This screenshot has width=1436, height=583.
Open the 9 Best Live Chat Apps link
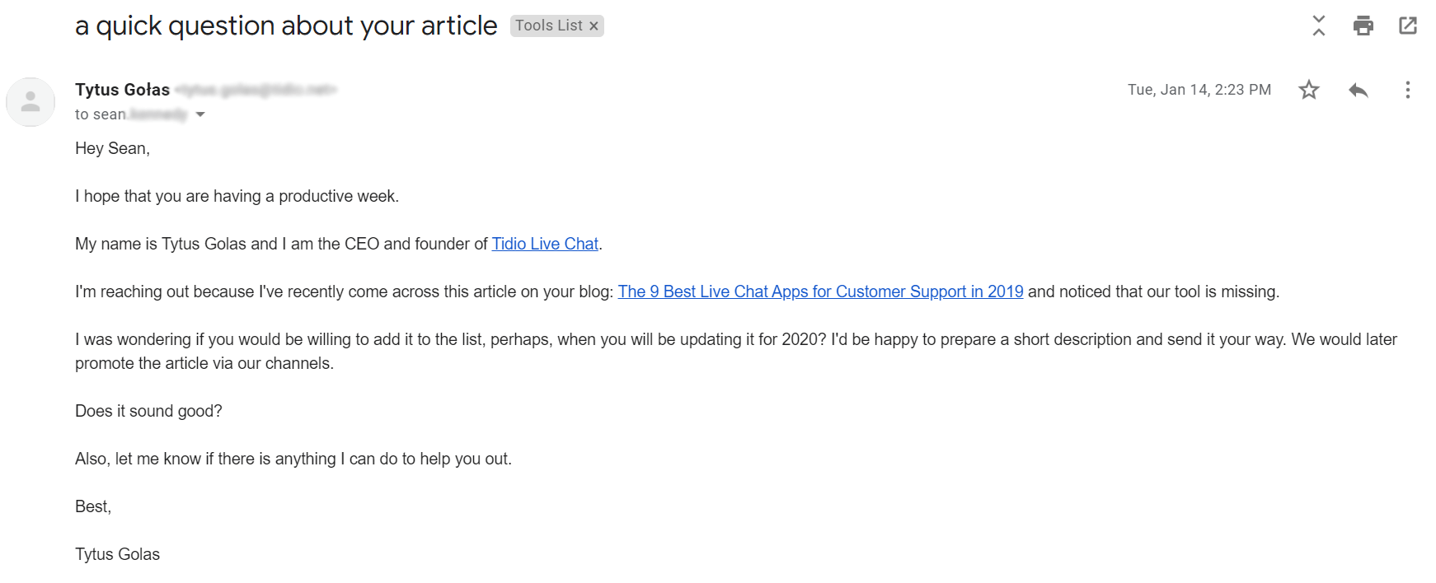click(820, 291)
